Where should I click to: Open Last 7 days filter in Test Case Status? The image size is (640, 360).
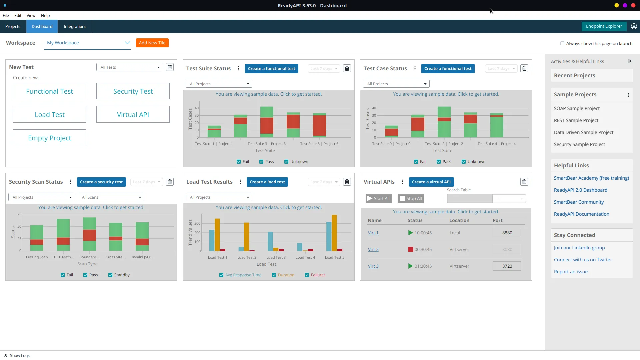pyautogui.click(x=501, y=68)
